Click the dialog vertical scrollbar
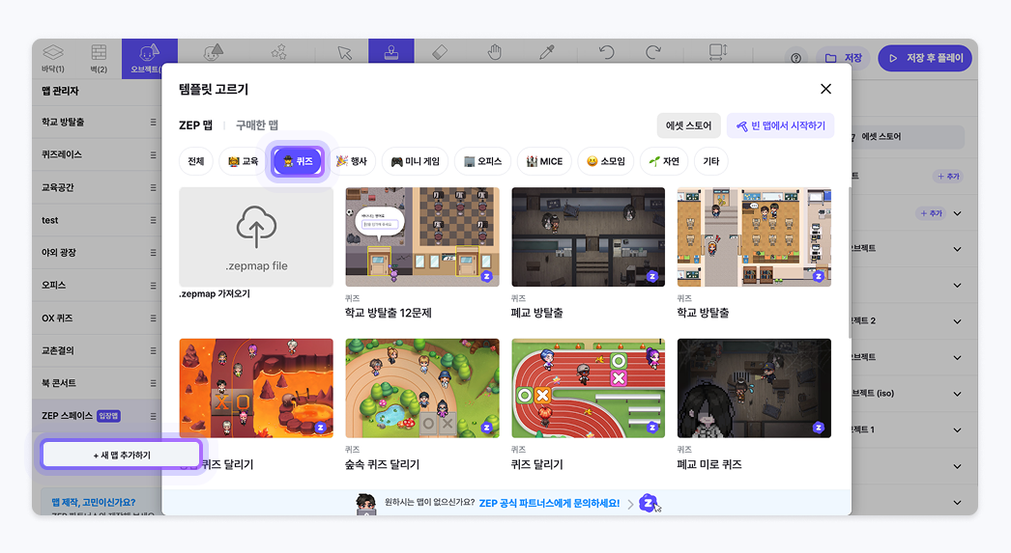The height and width of the screenshot is (553, 1011). click(850, 263)
